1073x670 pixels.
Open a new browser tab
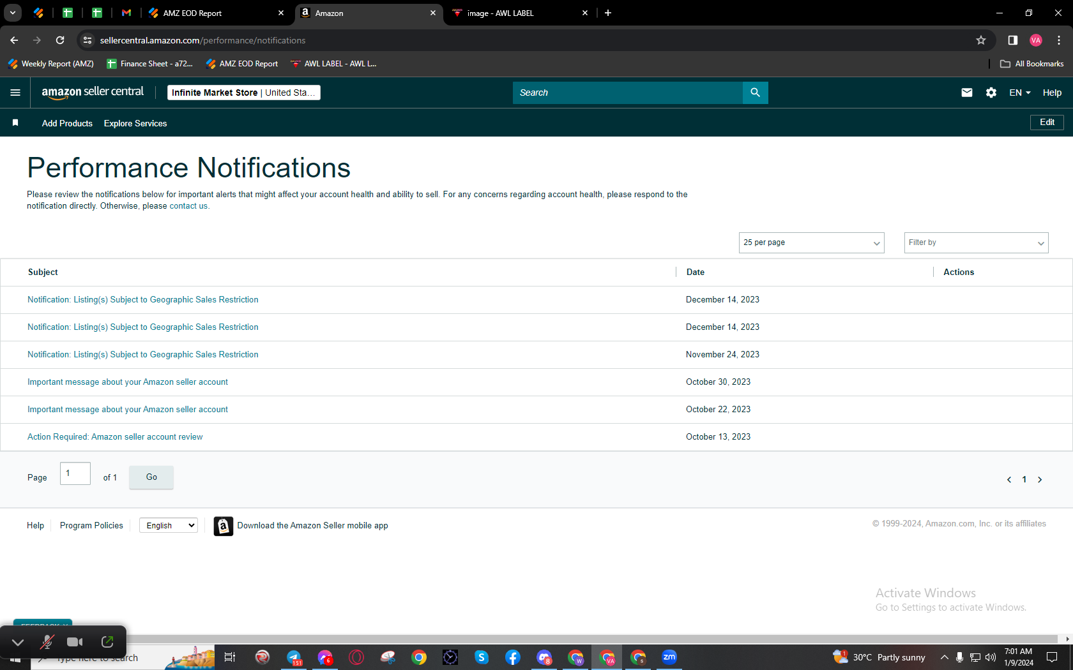[x=608, y=13]
